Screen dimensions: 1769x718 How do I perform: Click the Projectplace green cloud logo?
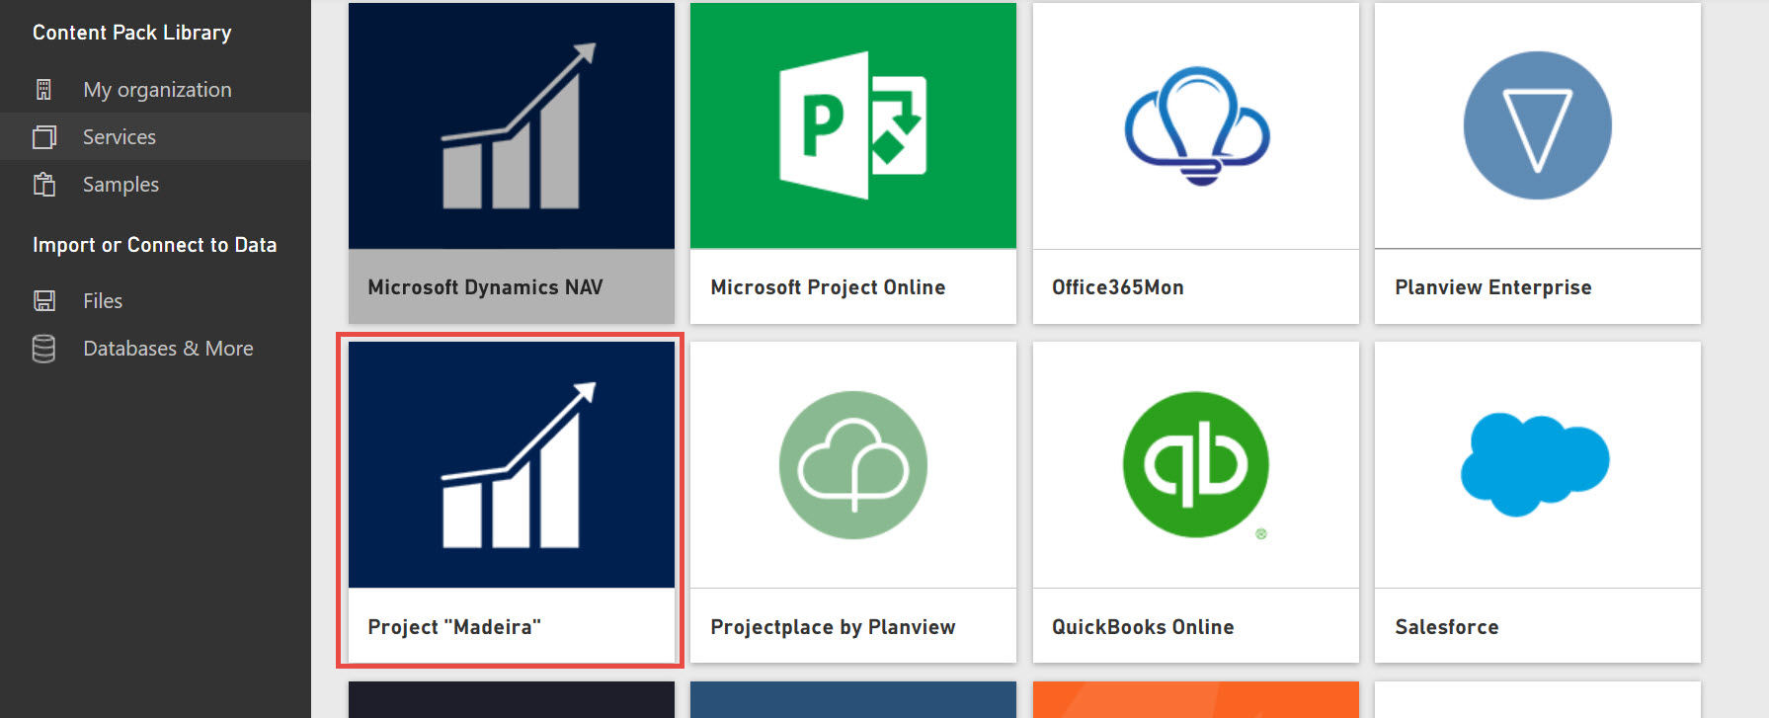852,465
